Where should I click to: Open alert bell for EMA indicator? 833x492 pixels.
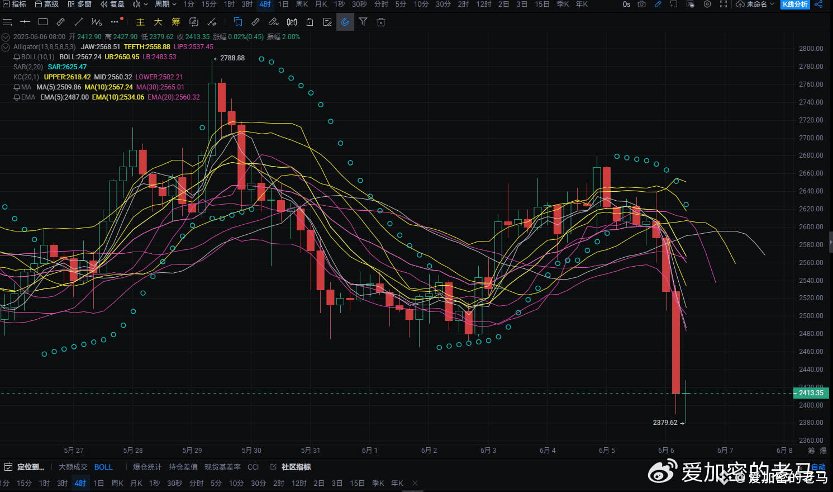tap(17, 97)
